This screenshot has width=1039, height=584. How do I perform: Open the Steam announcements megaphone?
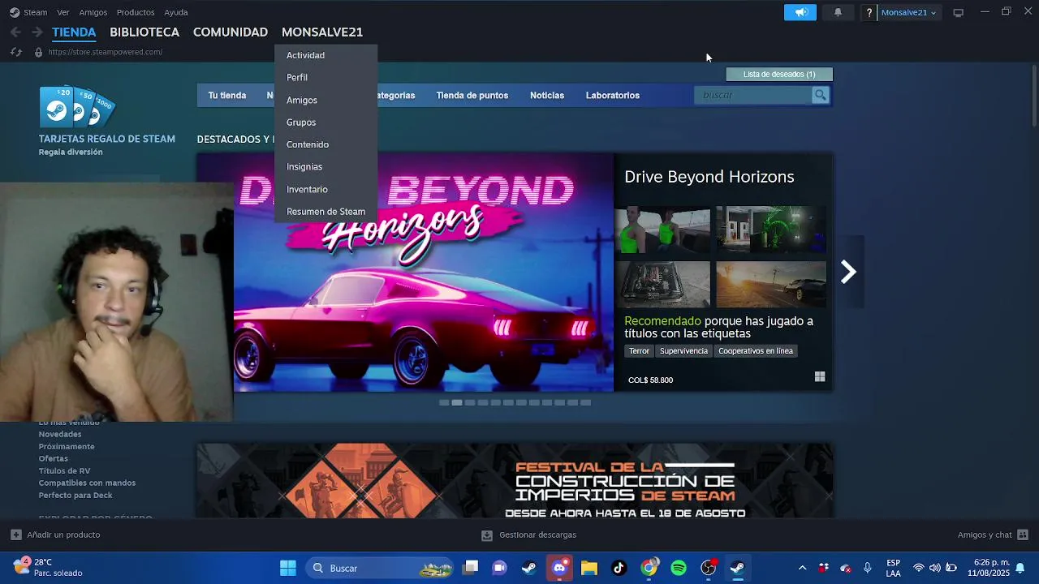pos(800,12)
